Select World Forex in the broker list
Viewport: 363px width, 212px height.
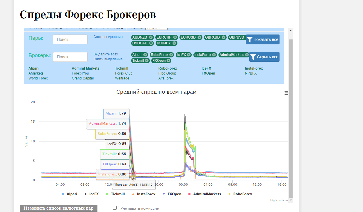point(38,78)
